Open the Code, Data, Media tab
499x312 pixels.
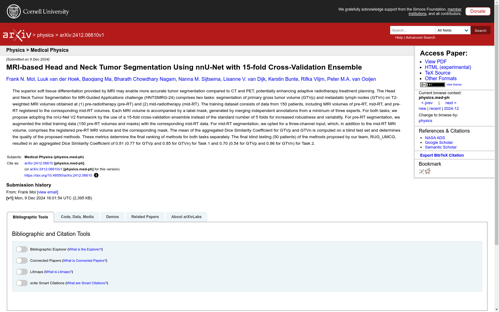77,217
